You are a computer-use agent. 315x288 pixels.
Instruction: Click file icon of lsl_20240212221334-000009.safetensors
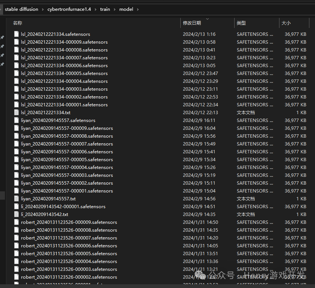coord(16,42)
